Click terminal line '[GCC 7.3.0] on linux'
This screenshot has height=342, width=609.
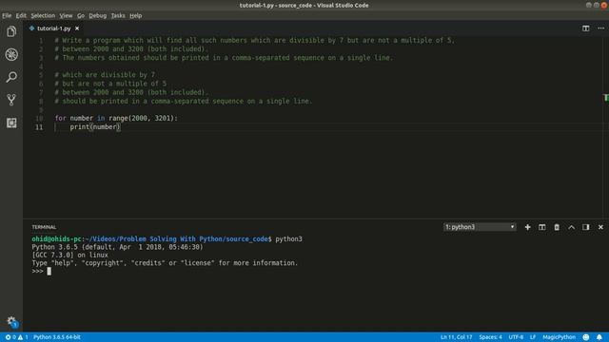pyautogui.click(x=69, y=256)
